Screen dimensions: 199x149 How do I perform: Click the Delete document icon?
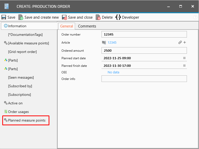98,17
